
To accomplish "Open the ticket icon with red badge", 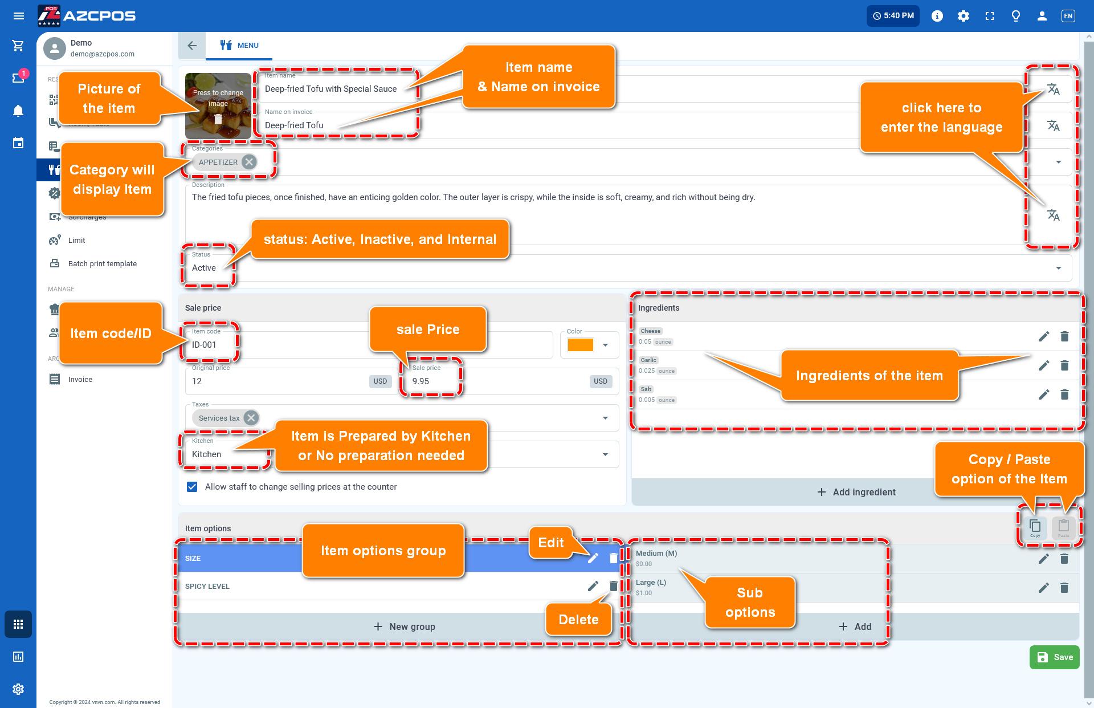I will coord(18,78).
